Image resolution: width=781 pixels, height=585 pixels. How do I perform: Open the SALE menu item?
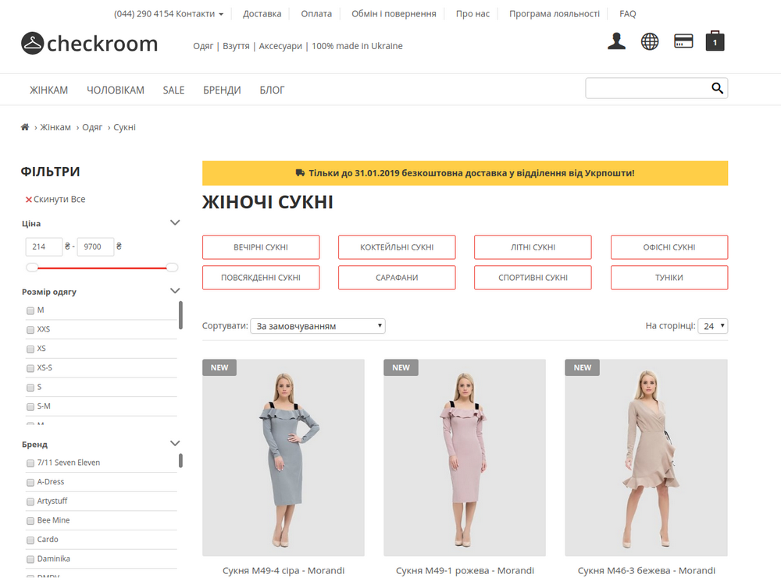pos(173,90)
